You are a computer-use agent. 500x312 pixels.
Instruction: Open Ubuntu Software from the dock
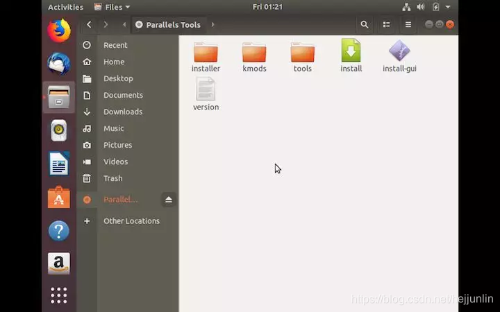pos(59,197)
